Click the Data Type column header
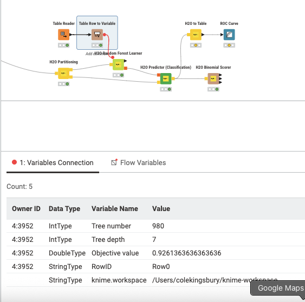This screenshot has width=305, height=302. [64, 208]
